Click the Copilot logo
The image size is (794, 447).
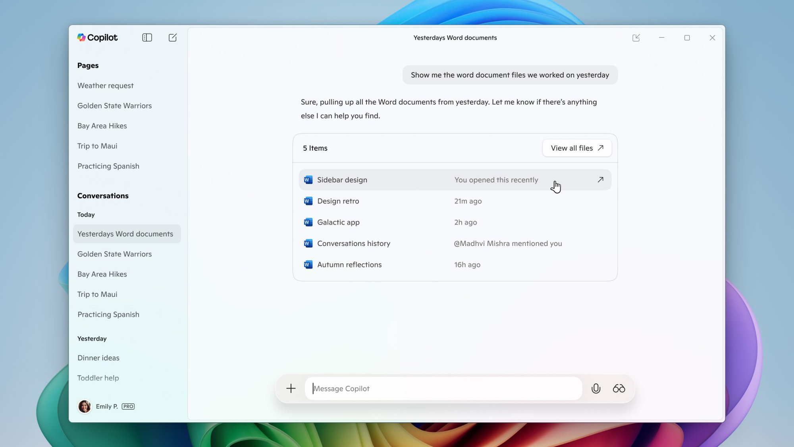click(98, 37)
